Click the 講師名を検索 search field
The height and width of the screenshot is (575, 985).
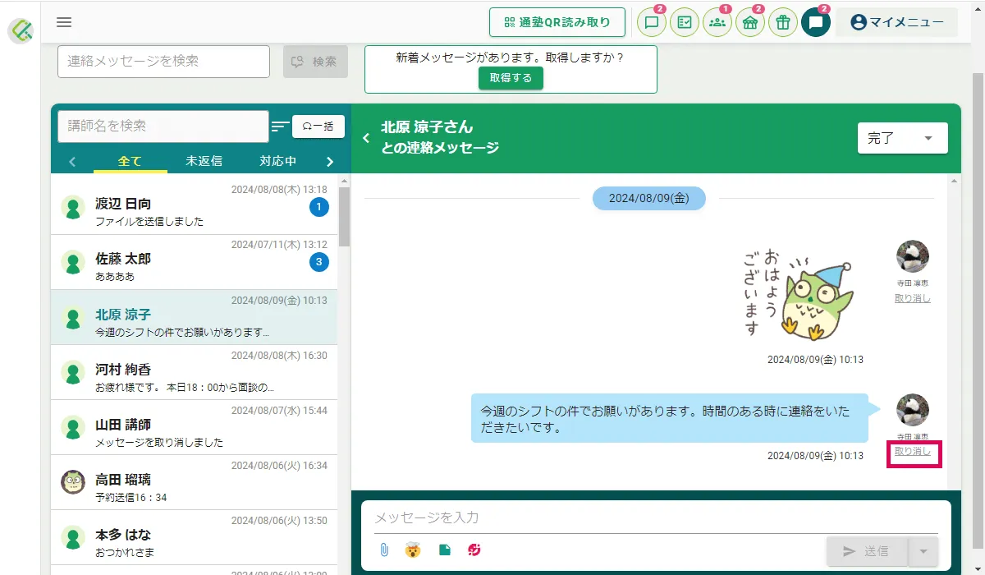[163, 126]
